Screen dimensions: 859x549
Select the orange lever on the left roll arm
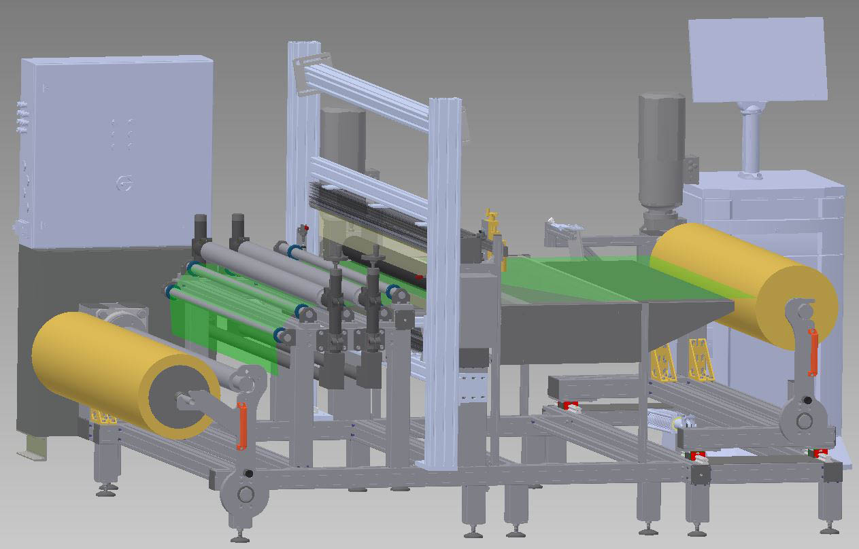(240, 425)
